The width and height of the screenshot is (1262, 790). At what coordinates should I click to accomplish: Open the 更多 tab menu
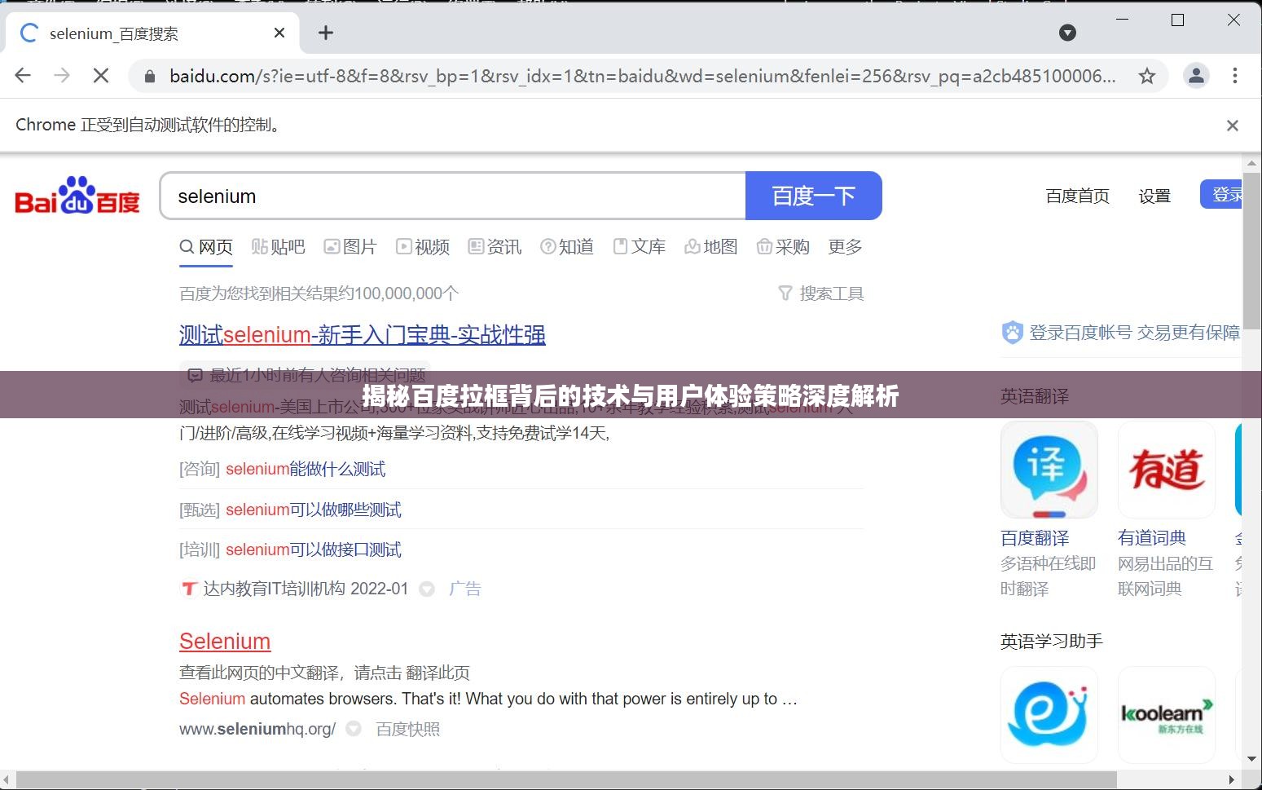[845, 247]
